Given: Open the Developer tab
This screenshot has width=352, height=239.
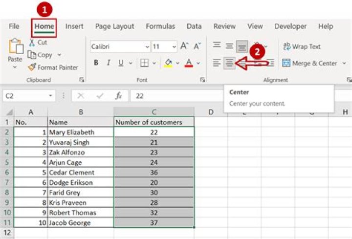Looking at the screenshot, I should 290,26.
